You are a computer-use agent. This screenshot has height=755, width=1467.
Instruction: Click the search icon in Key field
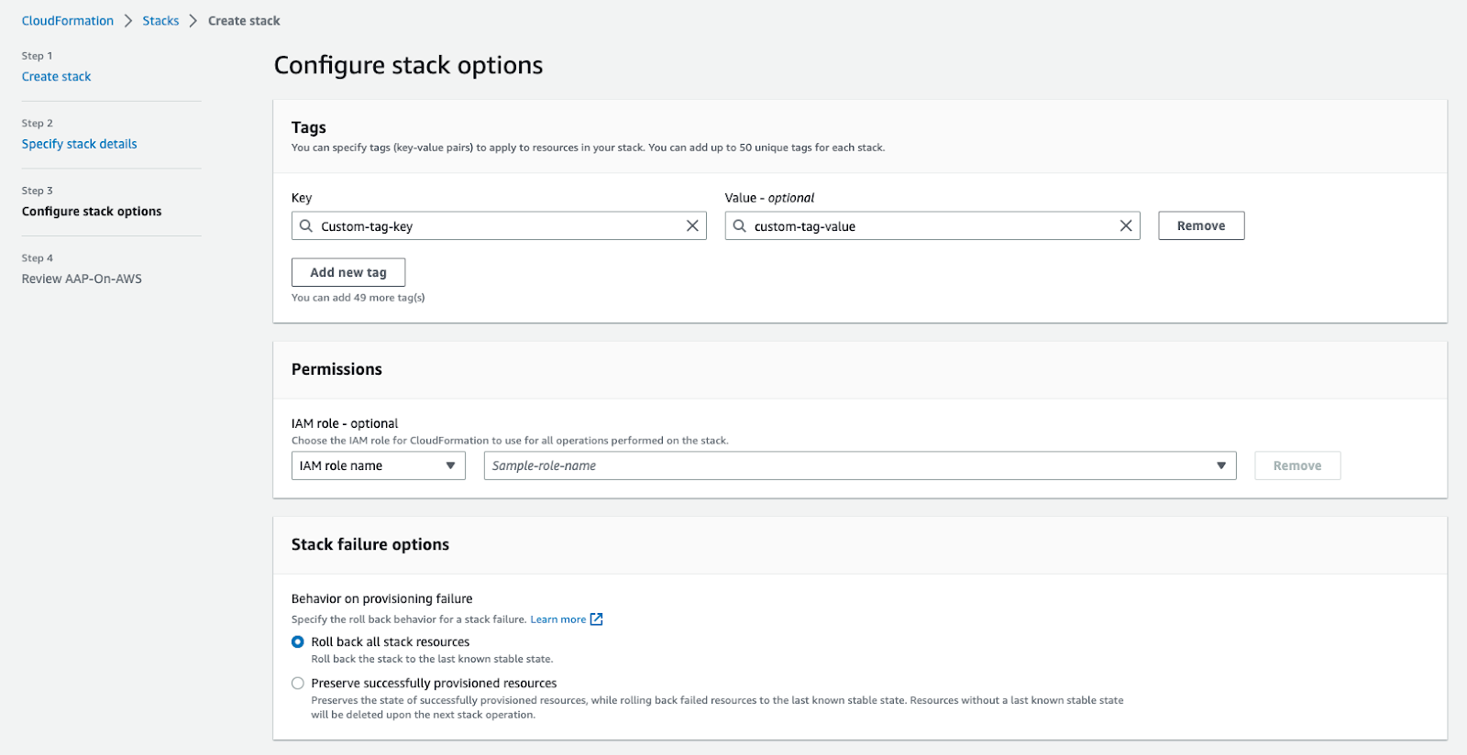306,226
